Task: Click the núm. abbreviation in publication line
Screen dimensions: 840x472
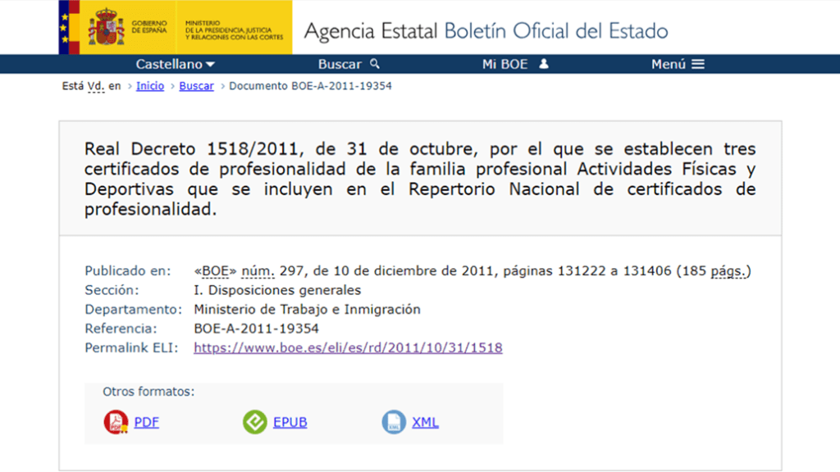Action: 258,270
